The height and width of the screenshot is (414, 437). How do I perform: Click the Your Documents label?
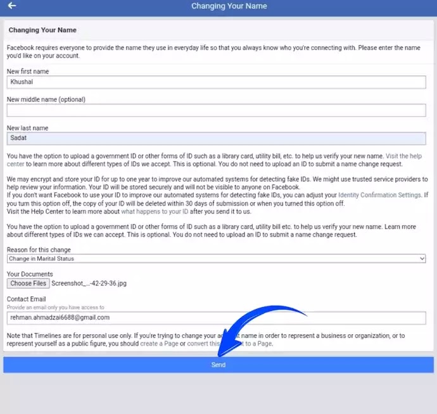pyautogui.click(x=30, y=274)
